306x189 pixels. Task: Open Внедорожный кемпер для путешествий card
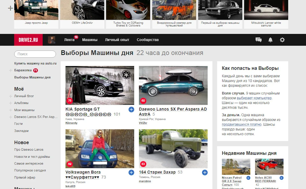[x=174, y=14]
